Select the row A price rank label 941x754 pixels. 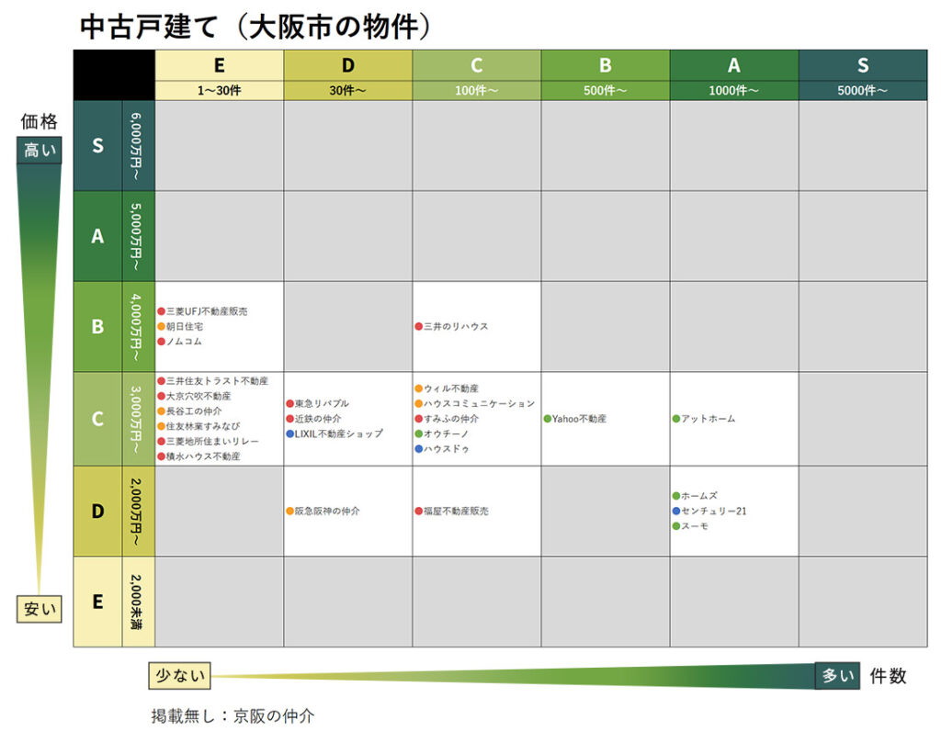coord(97,236)
